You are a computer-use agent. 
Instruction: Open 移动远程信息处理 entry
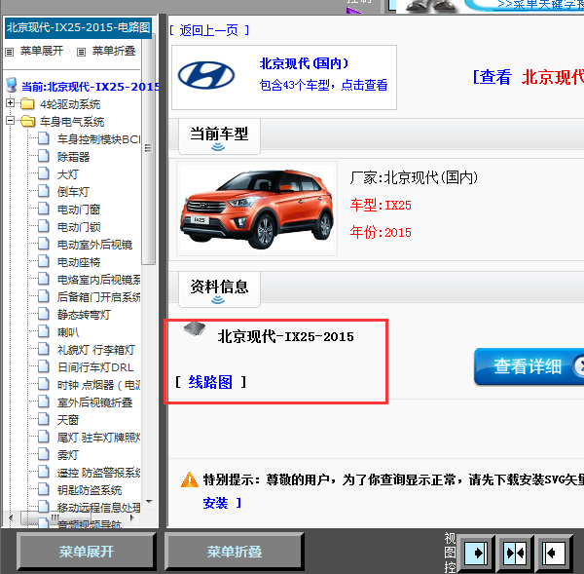coord(98,508)
